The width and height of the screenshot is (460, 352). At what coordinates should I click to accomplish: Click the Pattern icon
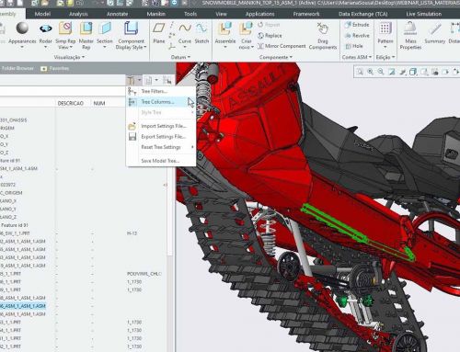pos(385,28)
